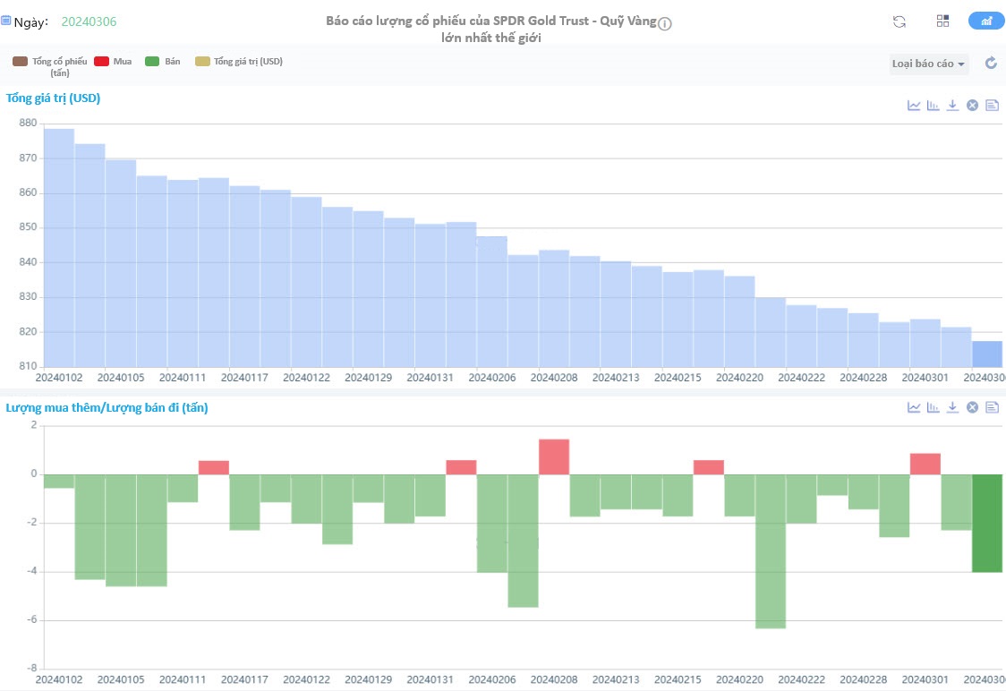Screen dimensions: 1006x691
Task: Expand the Loại báo cáo dropdown
Action: 928,64
